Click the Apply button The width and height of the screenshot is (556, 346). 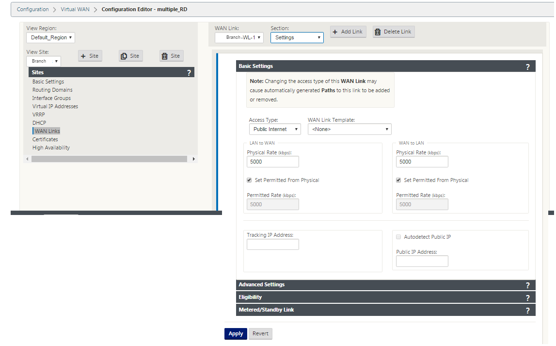point(236,334)
